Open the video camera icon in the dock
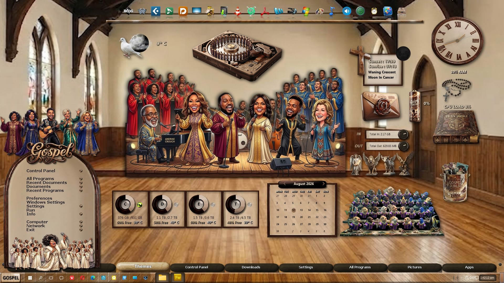The width and height of the screenshot is (504, 283). tap(292, 11)
